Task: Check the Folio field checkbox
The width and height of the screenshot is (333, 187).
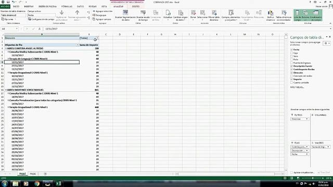Action: pyautogui.click(x=291, y=60)
